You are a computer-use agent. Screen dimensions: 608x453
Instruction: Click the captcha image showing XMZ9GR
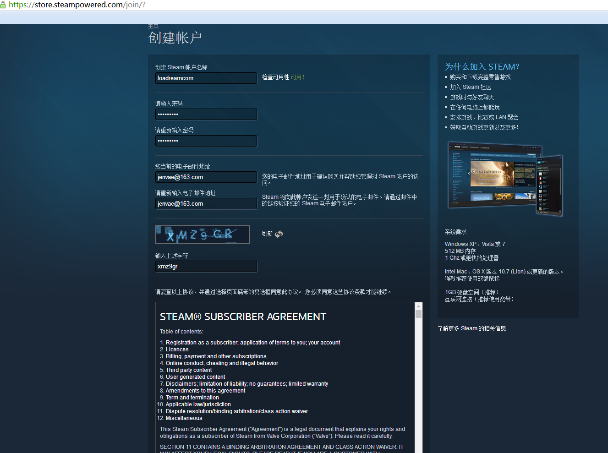(203, 235)
